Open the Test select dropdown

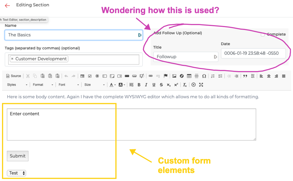tap(17, 173)
